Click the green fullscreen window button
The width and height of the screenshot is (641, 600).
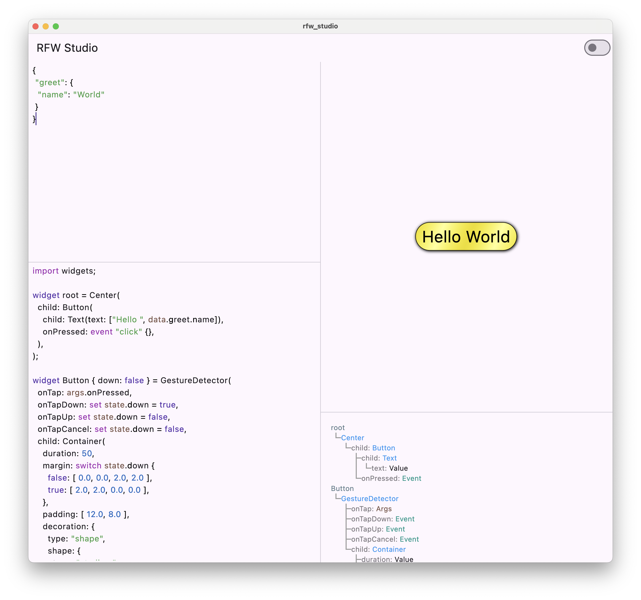(x=56, y=26)
